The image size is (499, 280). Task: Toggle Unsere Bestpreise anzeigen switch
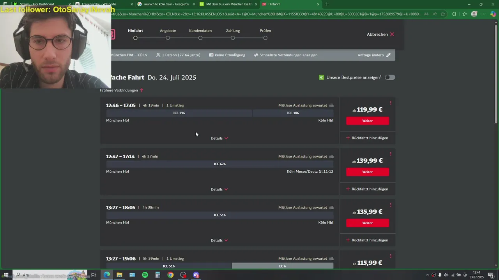coord(390,77)
